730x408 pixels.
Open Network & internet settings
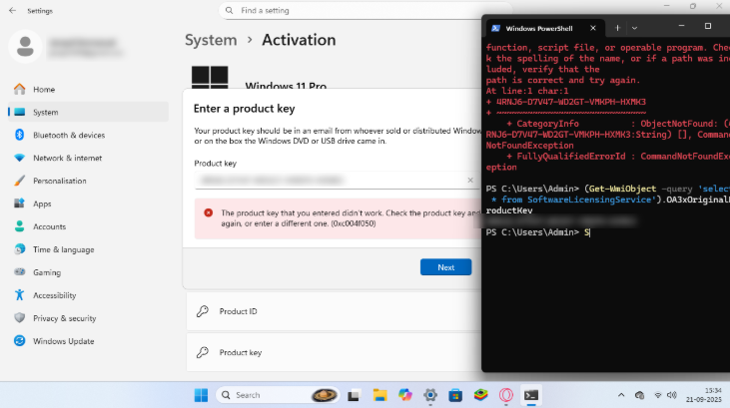click(89, 158)
